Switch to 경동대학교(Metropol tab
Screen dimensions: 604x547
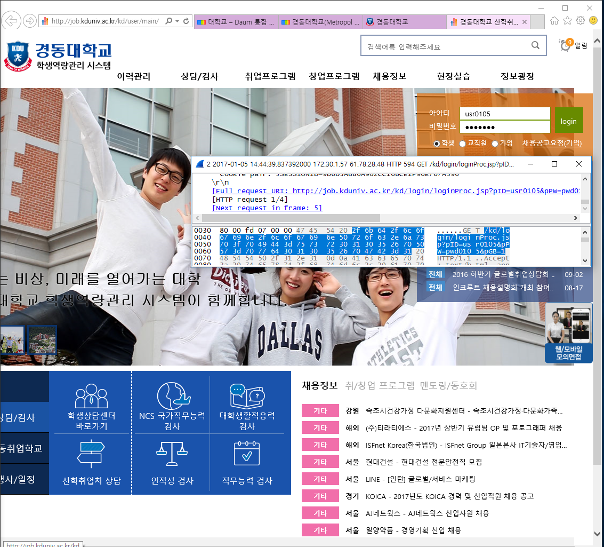320,22
